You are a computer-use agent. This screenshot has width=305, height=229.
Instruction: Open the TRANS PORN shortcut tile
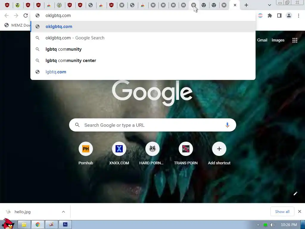tap(186, 153)
